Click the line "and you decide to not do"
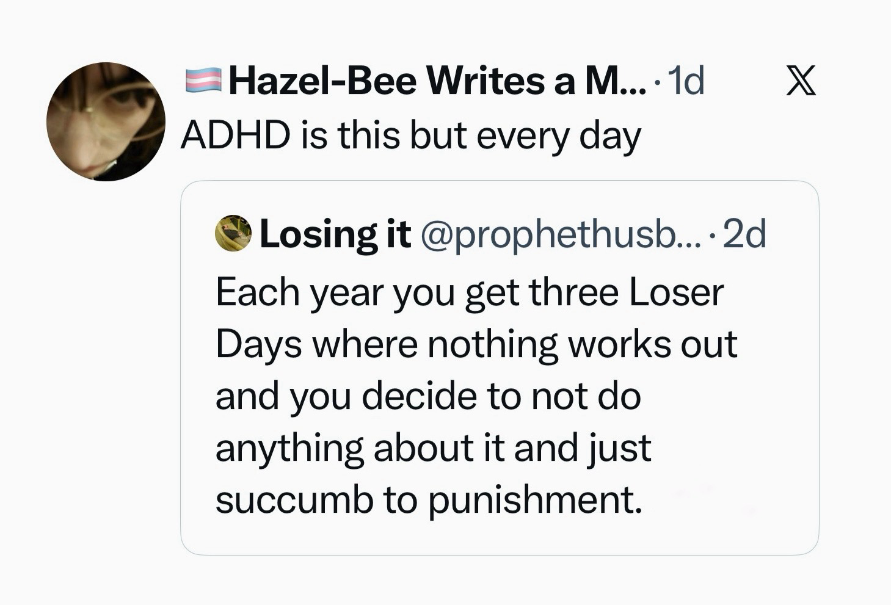 [x=427, y=396]
